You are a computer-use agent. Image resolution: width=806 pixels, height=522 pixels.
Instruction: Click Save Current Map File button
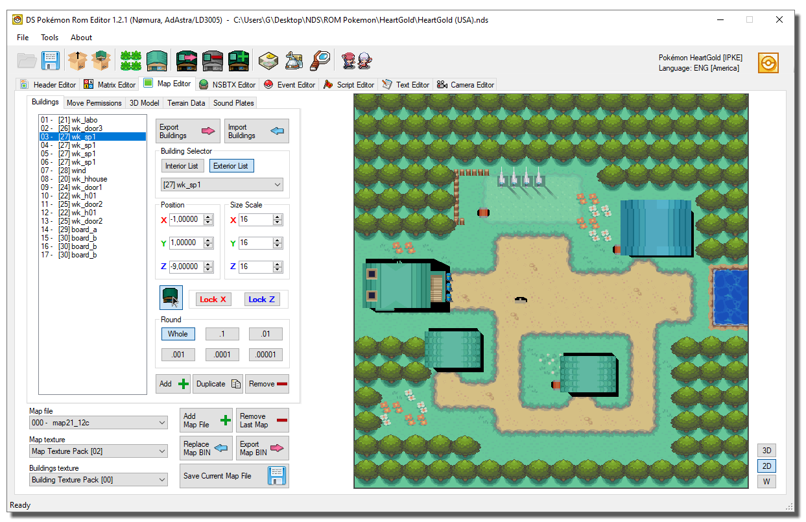coord(235,476)
